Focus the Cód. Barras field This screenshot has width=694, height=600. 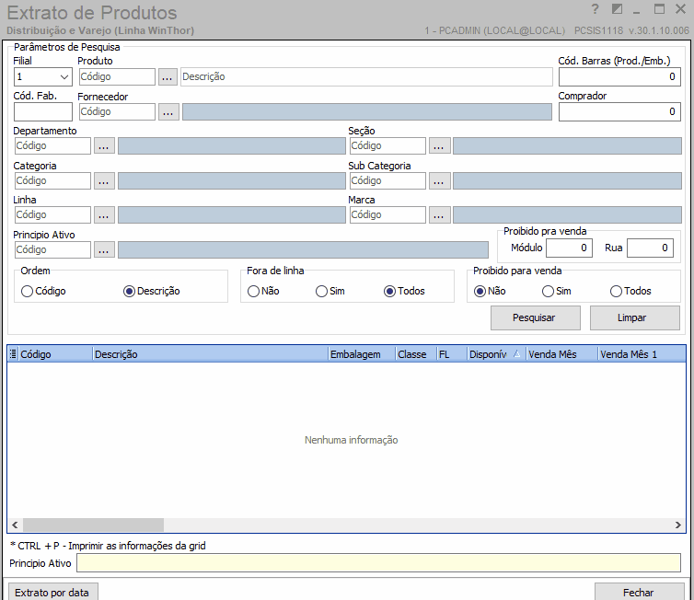point(619,77)
